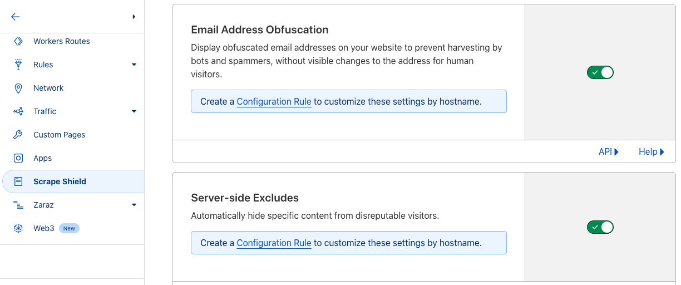Click the Zaraz icon in sidebar
The width and height of the screenshot is (681, 285).
(18, 205)
